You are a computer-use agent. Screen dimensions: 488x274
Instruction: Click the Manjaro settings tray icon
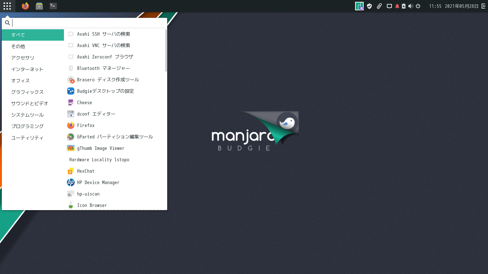pyautogui.click(x=359, y=6)
